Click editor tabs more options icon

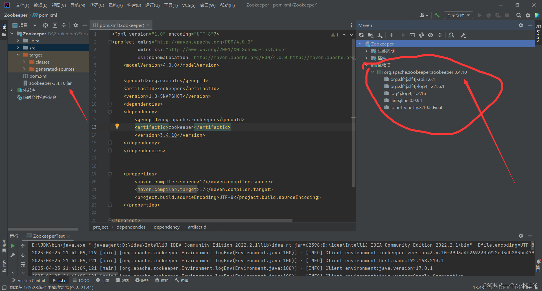[x=351, y=25]
